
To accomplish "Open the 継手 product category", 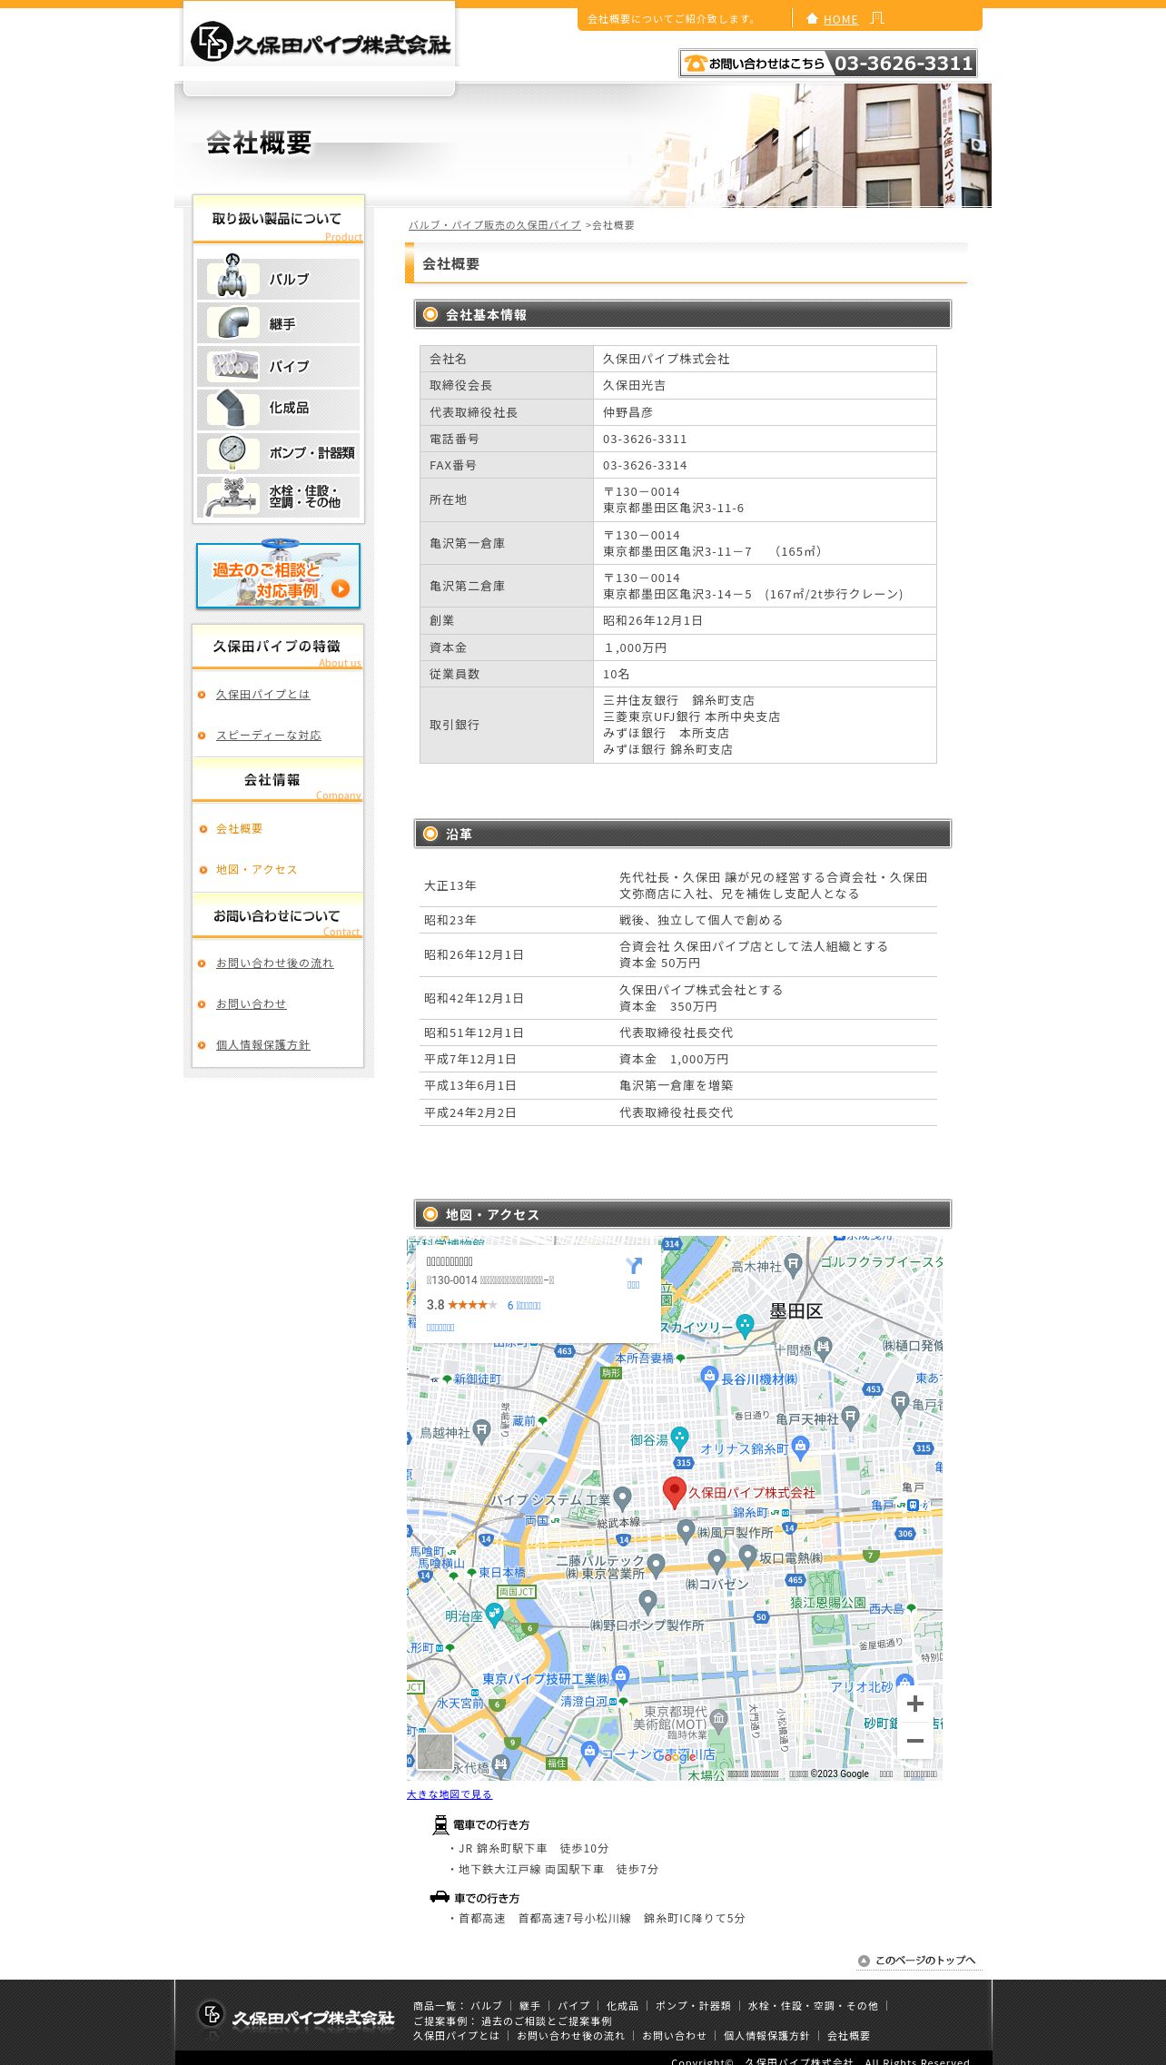I will click(x=278, y=322).
